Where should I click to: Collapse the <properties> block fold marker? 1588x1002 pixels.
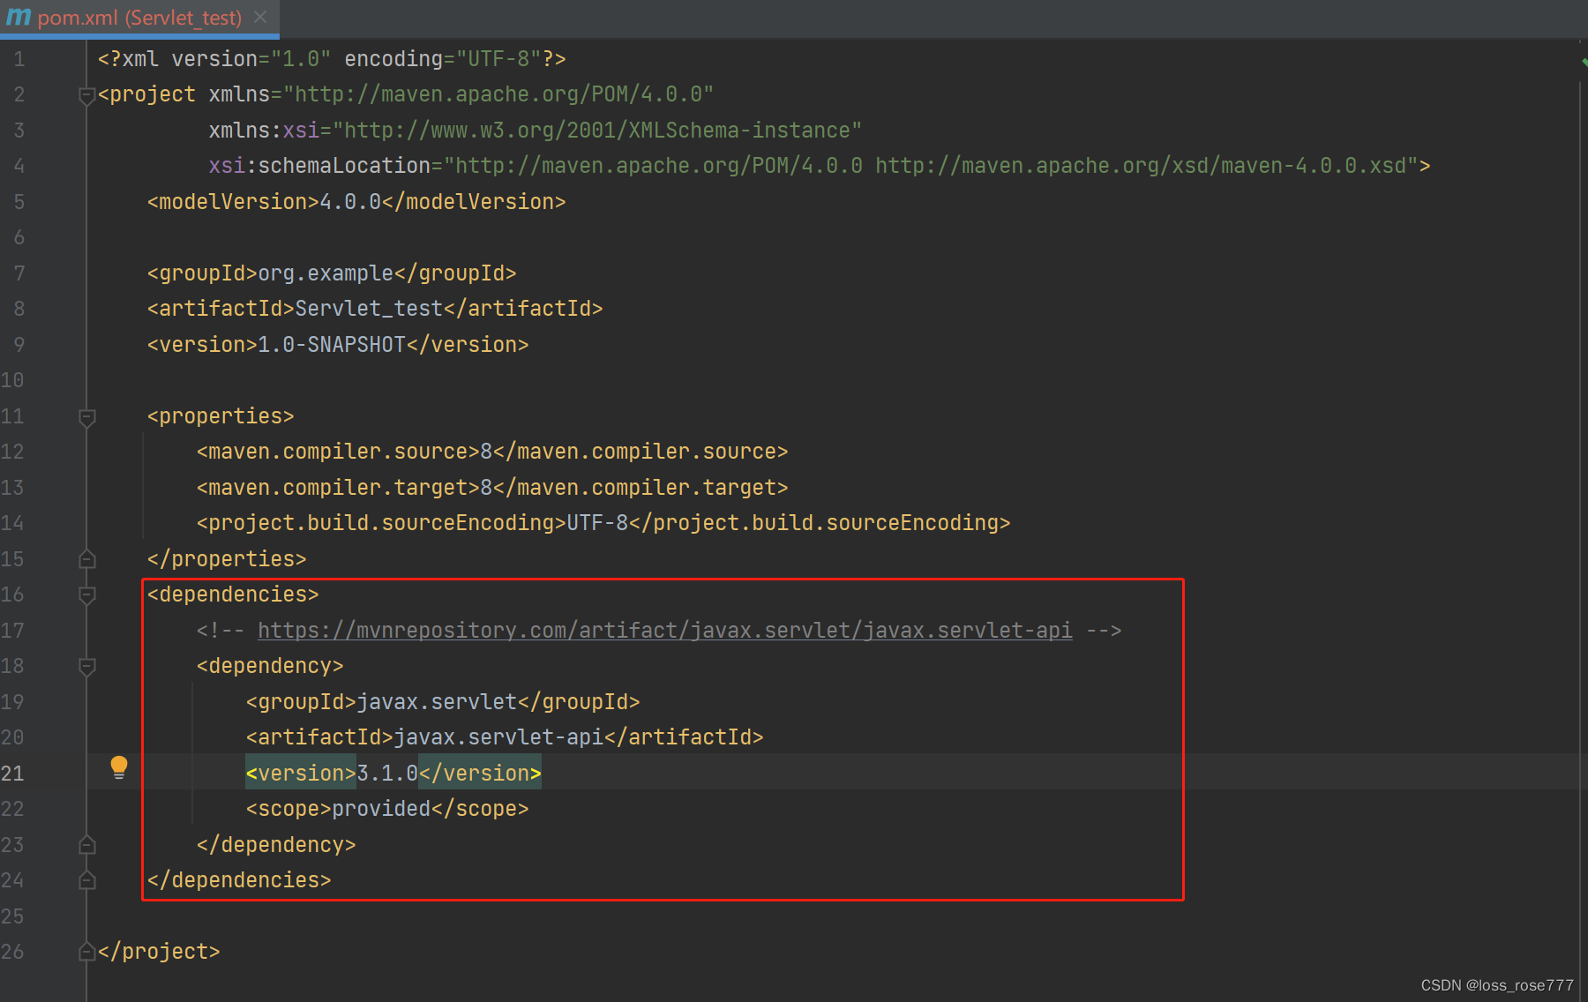pos(86,417)
